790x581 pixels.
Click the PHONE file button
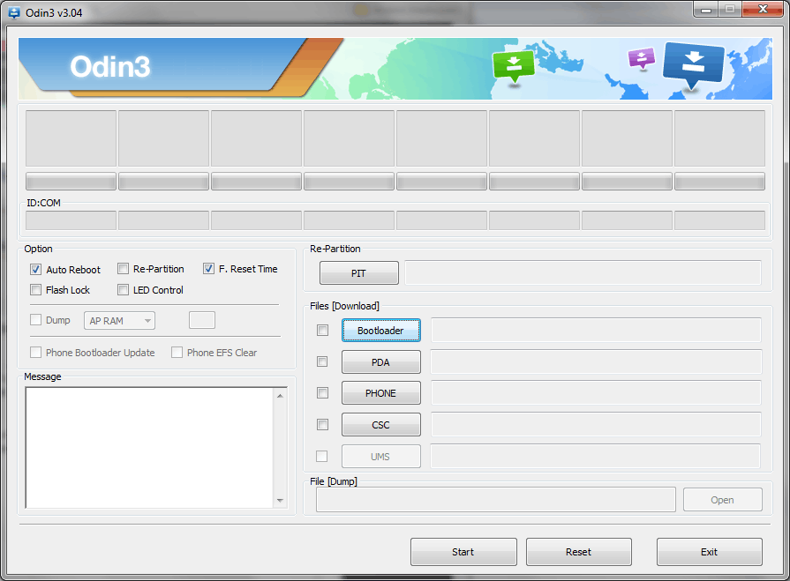[381, 393]
